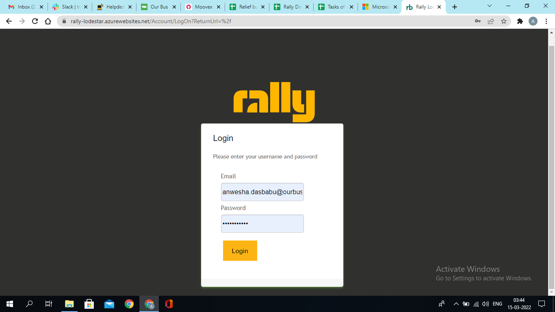555x312 pixels.
Task: Click the Rally logo
Action: click(x=274, y=102)
